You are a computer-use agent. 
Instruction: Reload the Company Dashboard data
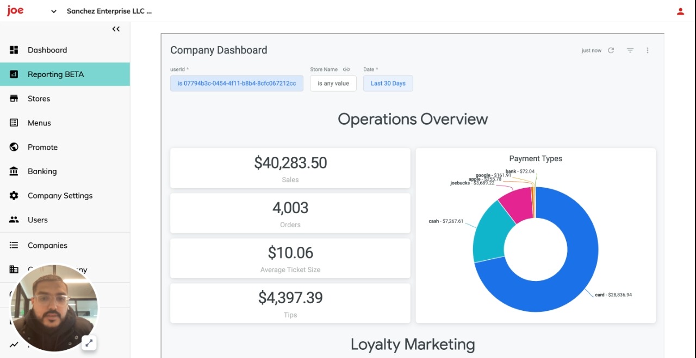pyautogui.click(x=611, y=50)
